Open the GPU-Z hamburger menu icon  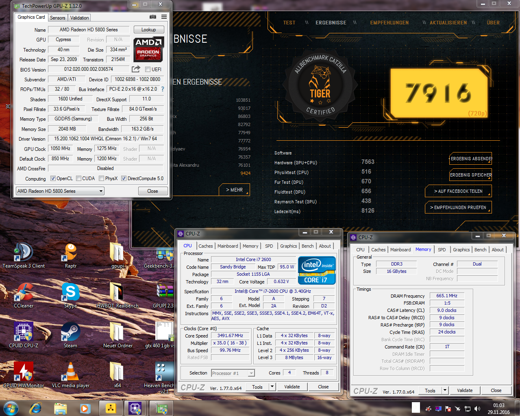tap(164, 17)
